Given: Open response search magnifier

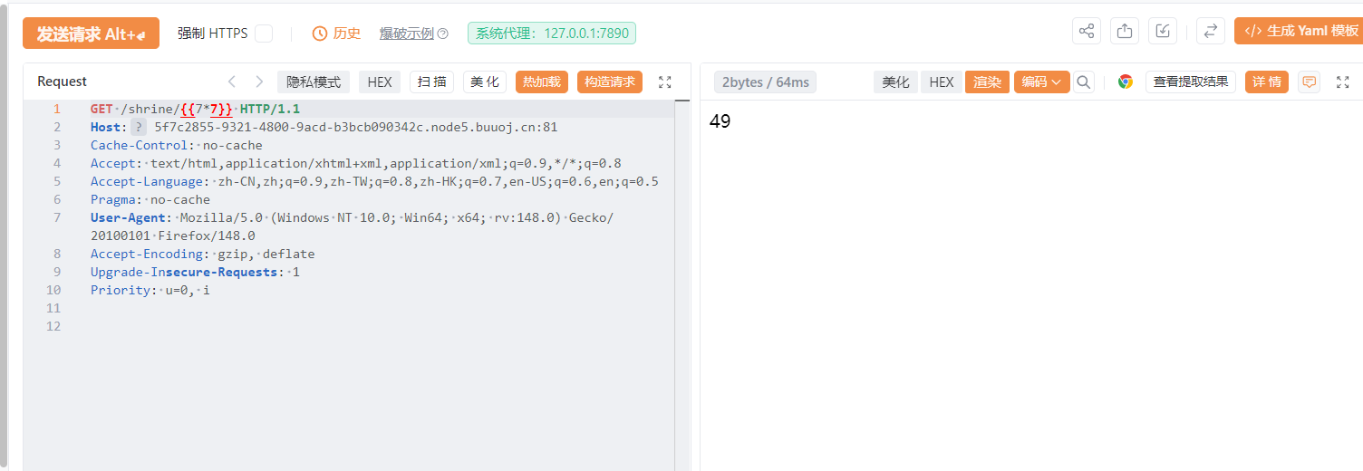Looking at the screenshot, I should (1084, 82).
